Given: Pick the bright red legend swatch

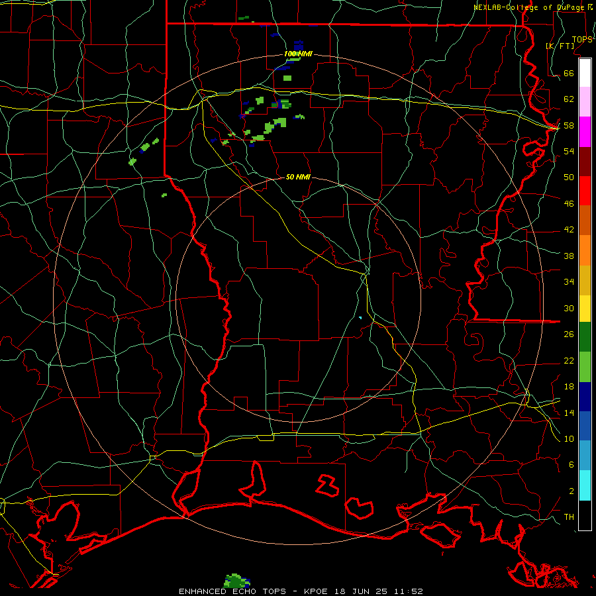Looking at the screenshot, I should [585, 191].
